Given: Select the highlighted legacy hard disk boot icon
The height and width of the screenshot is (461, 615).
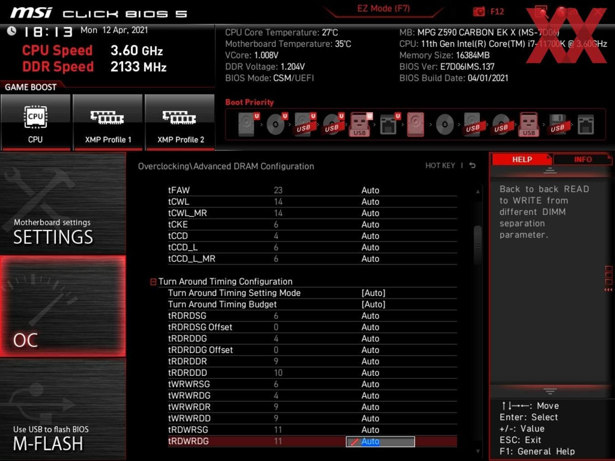Looking at the screenshot, I should coord(416,124).
